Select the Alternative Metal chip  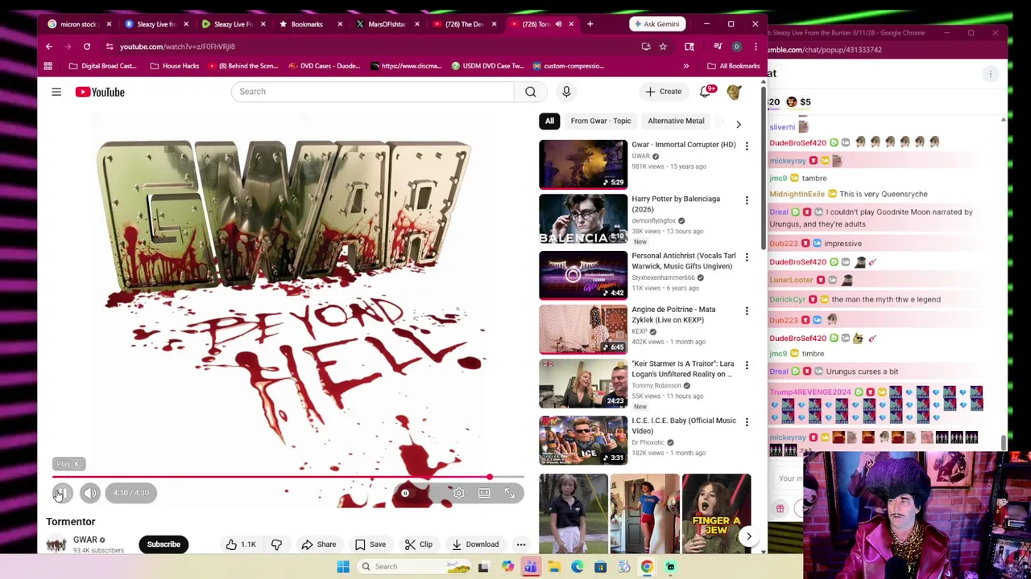pos(676,121)
